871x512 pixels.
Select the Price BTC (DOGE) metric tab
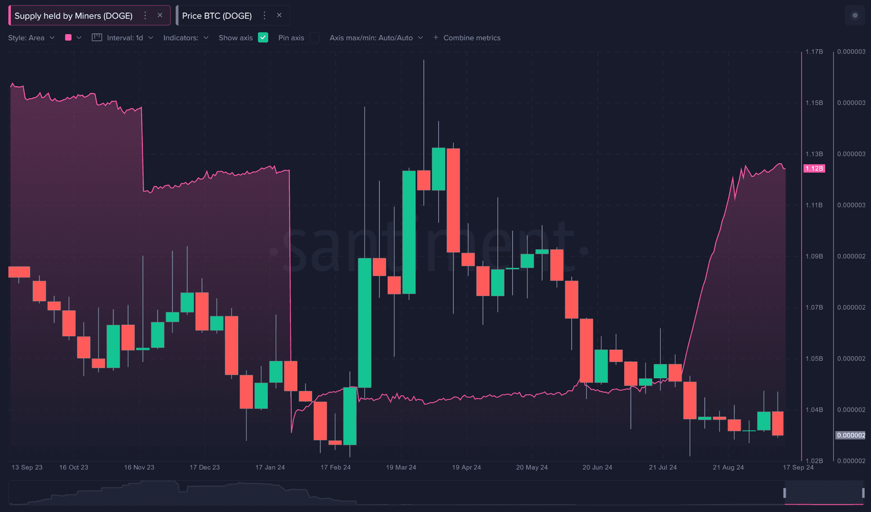[x=217, y=16]
